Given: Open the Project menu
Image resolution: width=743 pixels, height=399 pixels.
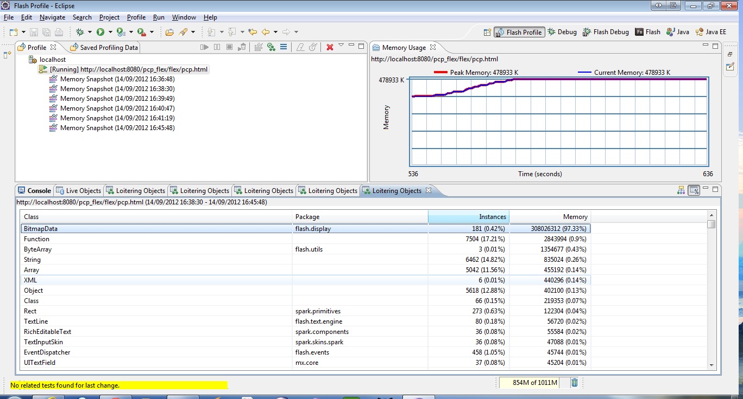Looking at the screenshot, I should pyautogui.click(x=109, y=17).
